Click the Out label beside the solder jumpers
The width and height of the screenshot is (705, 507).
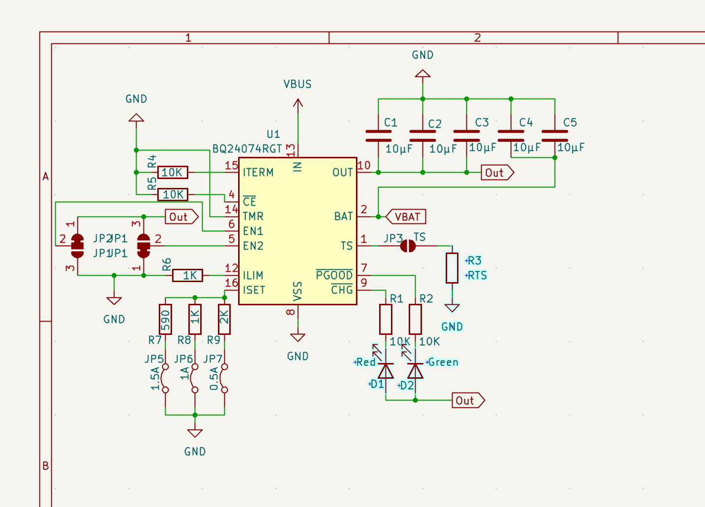182,217
